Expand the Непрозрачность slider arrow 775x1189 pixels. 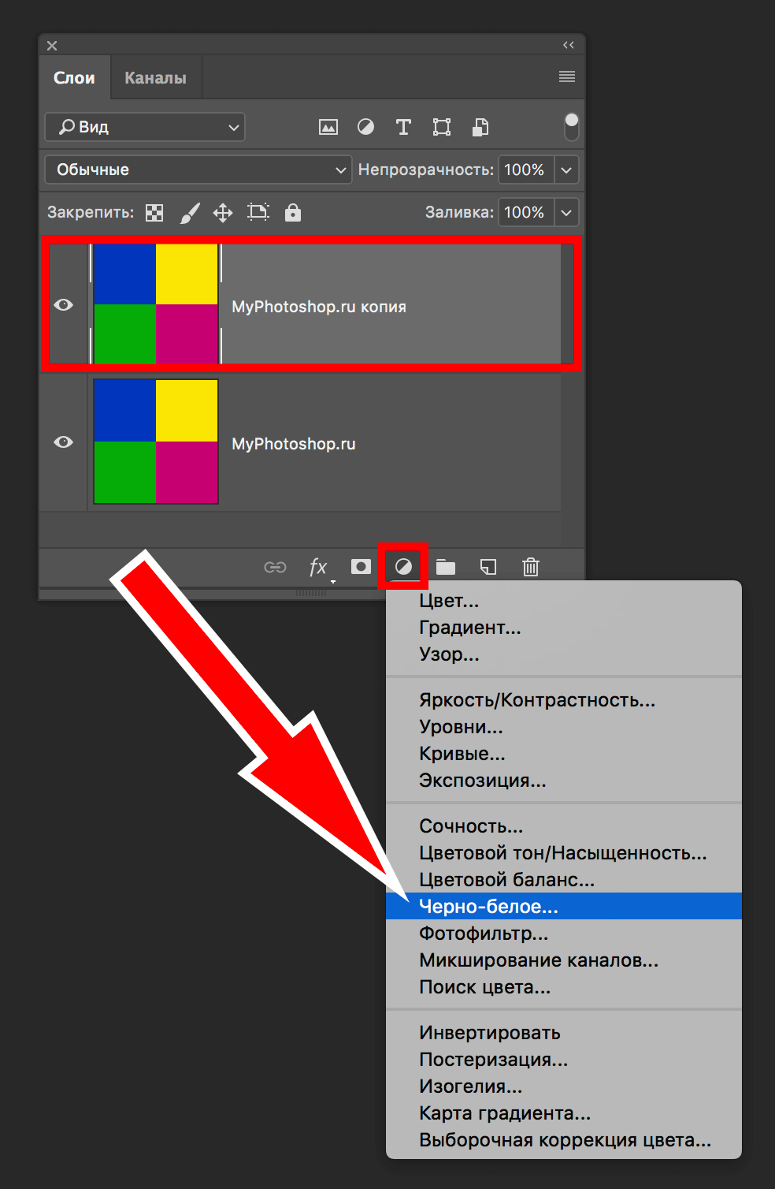tap(566, 170)
